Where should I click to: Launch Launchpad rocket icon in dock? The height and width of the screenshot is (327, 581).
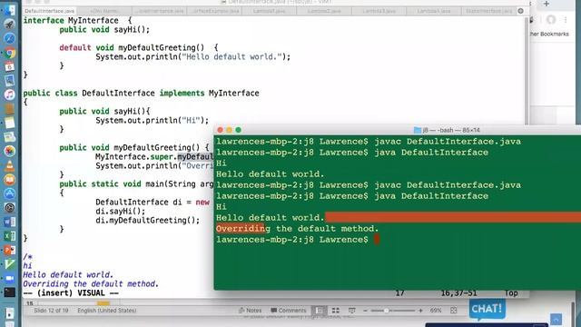[10, 25]
